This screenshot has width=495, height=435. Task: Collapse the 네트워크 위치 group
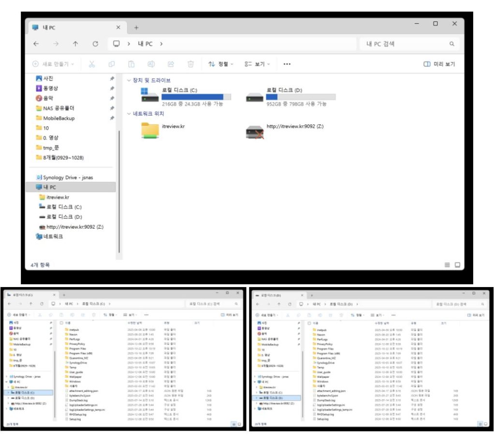[129, 114]
